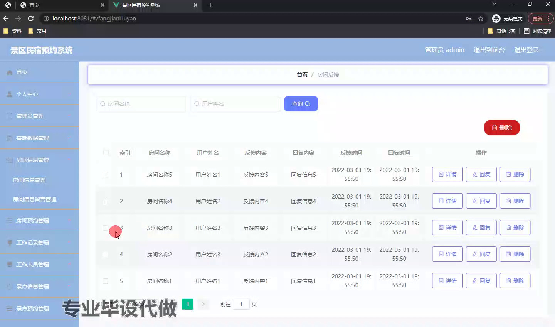Click the site info icon before localhost

(46, 19)
